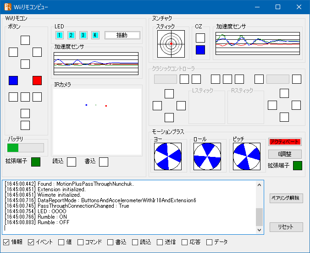
Task: Click the nunchuk stick target display
Action: click(171, 44)
